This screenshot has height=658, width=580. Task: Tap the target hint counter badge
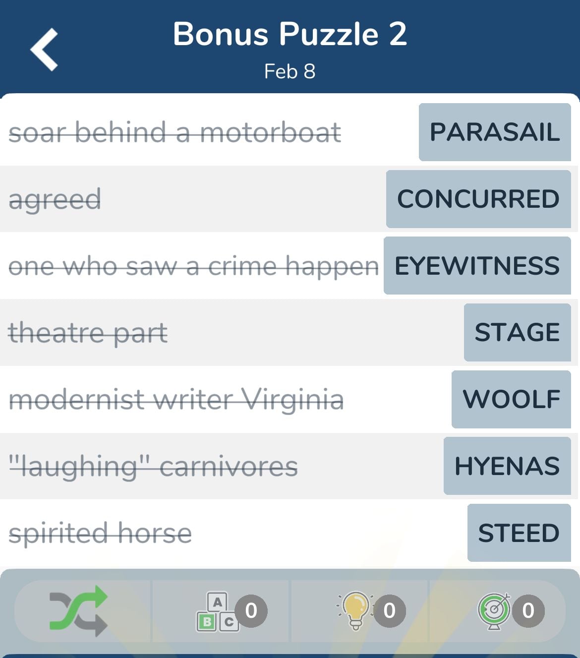click(528, 611)
